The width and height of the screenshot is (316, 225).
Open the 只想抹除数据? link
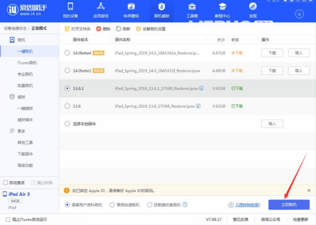(x=248, y=205)
